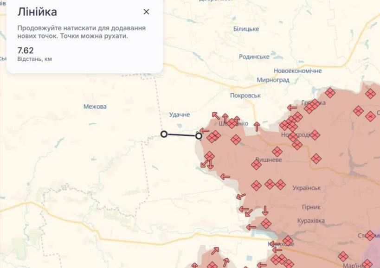The height and width of the screenshot is (268, 380).
Task: Select the Родинське town label
Action: point(254,57)
